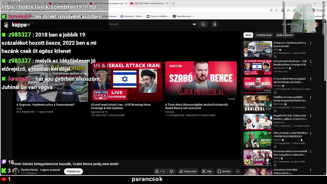Image resolution: width=327 pixels, height=184 pixels.
Task: Click video title Pintér Sándor belügyminiszter hazudik
Action: coord(65,164)
